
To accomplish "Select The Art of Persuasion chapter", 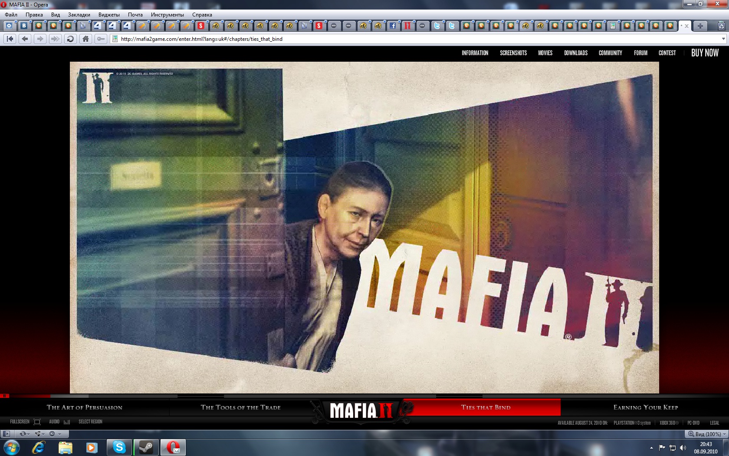I will click(85, 407).
